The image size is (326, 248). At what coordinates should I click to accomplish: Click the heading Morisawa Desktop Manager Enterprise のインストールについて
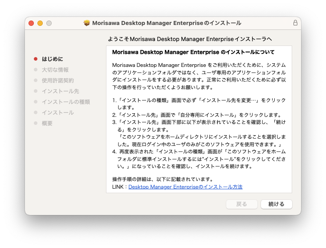click(x=193, y=52)
